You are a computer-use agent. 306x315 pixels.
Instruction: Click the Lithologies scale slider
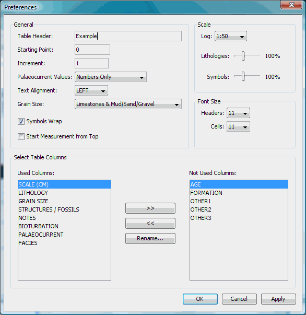[243, 56]
